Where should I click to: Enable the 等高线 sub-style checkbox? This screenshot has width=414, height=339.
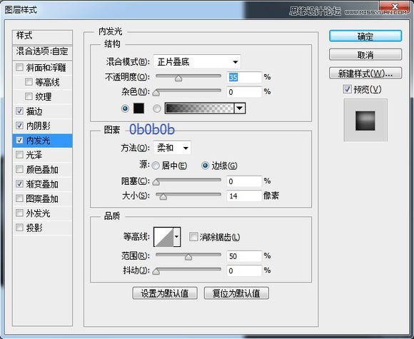click(29, 81)
